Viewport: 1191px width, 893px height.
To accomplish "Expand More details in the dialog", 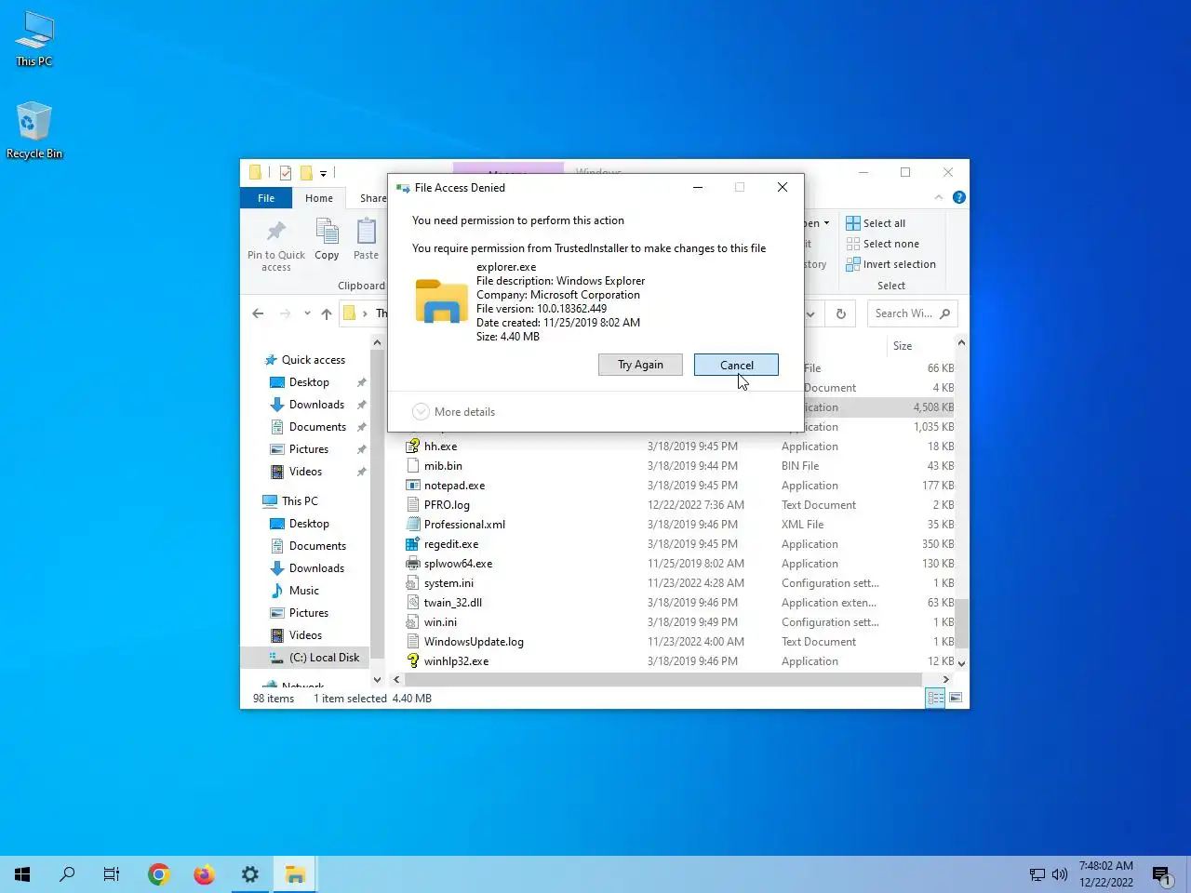I will point(453,411).
